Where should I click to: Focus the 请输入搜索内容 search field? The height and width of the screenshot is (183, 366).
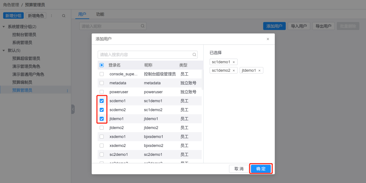pos(145,55)
